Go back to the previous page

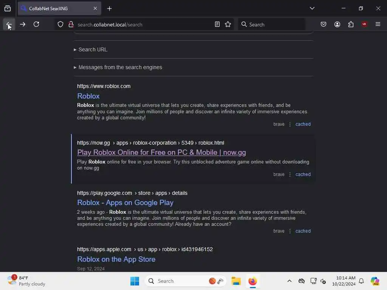click(9, 24)
